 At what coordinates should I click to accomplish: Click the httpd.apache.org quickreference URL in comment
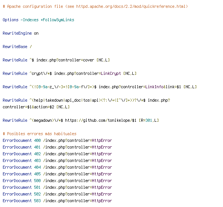coord(131,7)
